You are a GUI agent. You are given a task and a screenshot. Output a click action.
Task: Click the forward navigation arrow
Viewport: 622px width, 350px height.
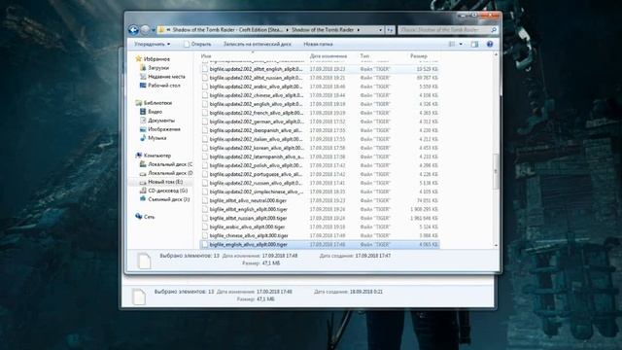point(146,30)
